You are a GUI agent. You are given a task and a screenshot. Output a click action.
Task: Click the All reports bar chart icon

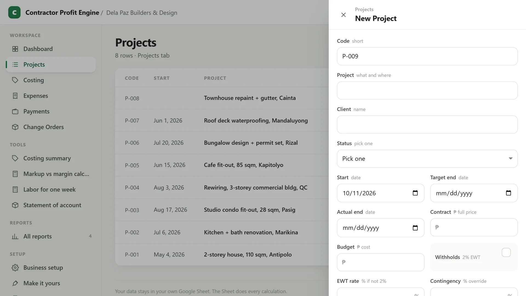click(x=15, y=236)
